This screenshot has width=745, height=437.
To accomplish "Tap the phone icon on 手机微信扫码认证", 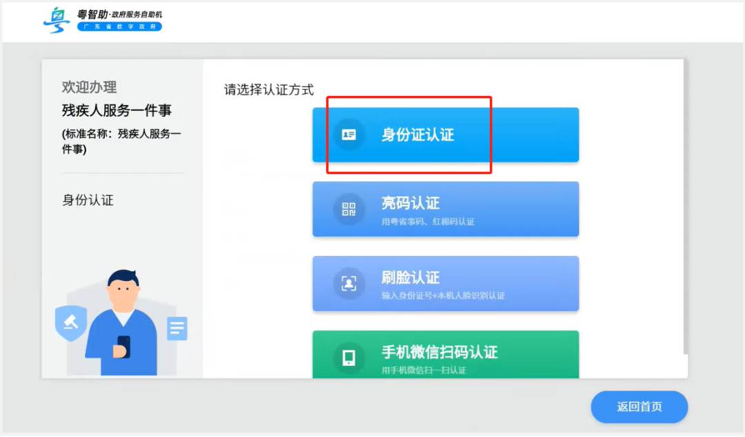I will pos(350,356).
